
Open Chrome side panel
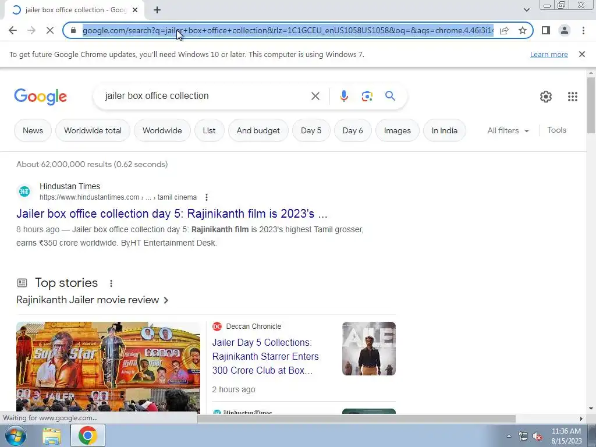546,30
